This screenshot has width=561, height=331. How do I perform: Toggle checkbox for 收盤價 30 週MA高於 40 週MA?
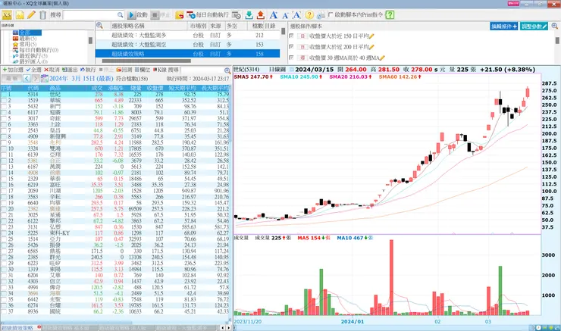point(291,58)
